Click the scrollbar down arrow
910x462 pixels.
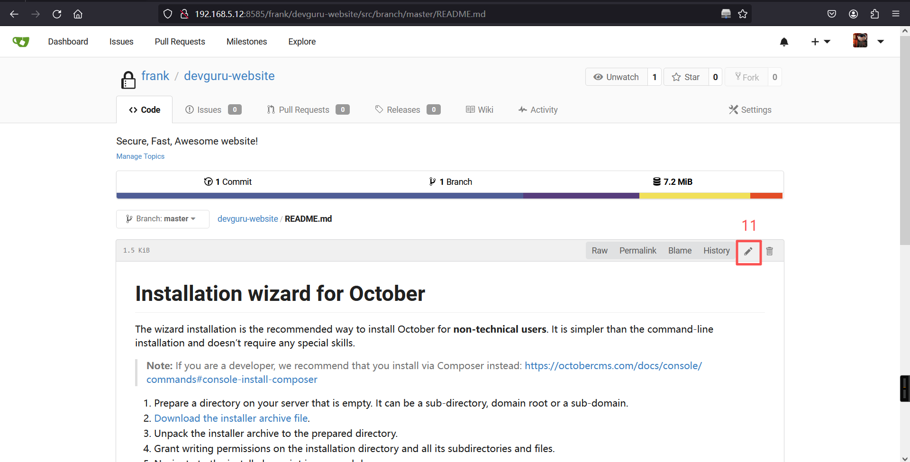(905, 458)
